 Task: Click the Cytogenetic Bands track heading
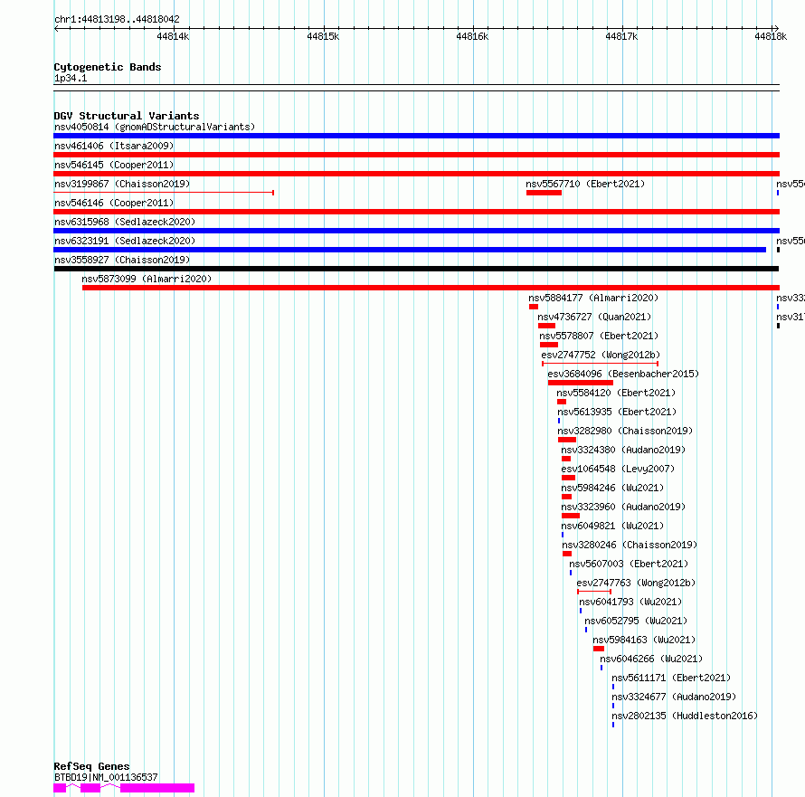[x=108, y=67]
